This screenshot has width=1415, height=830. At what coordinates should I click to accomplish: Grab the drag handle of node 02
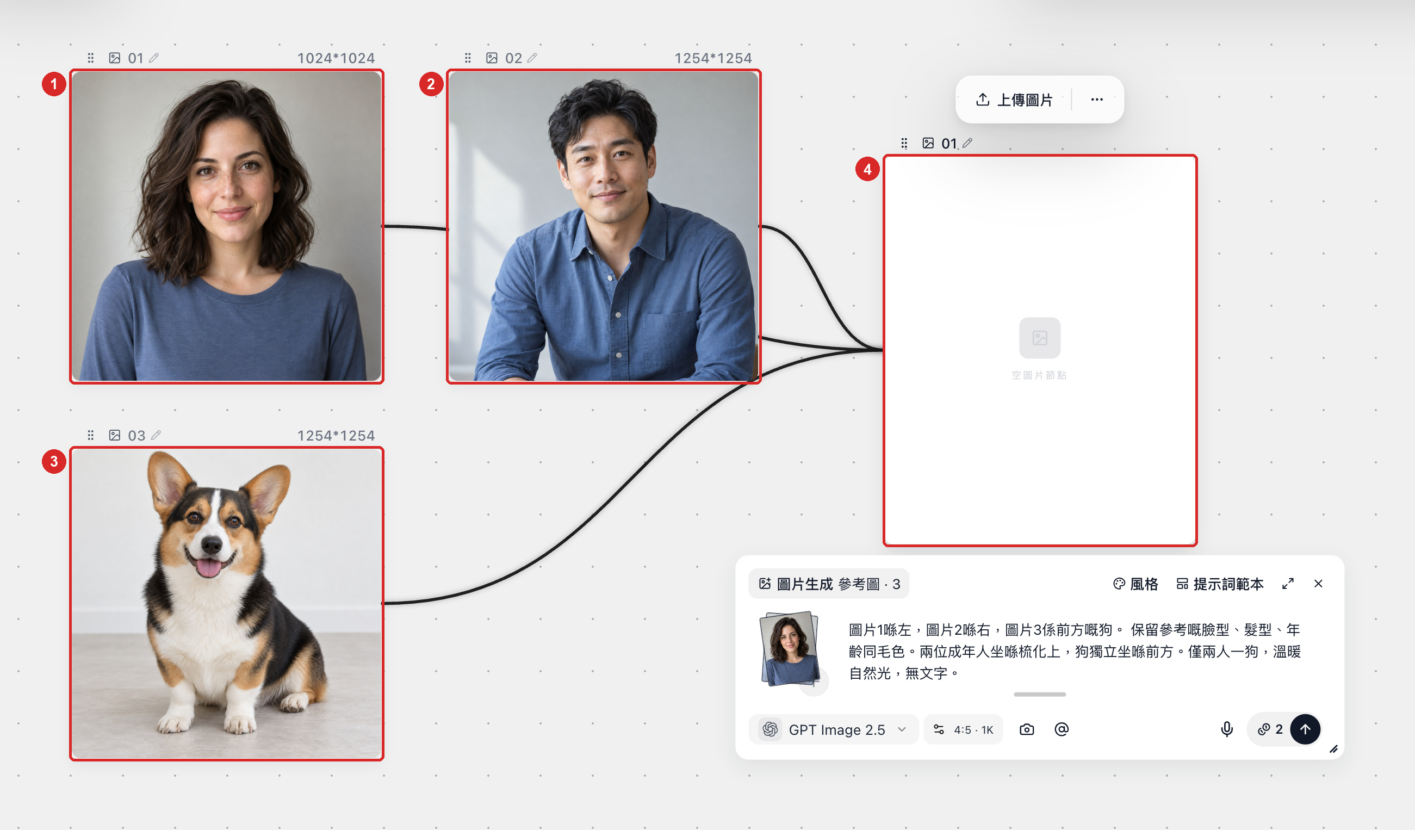click(468, 58)
